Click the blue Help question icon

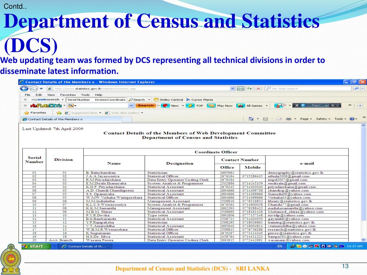[x=352, y=119]
